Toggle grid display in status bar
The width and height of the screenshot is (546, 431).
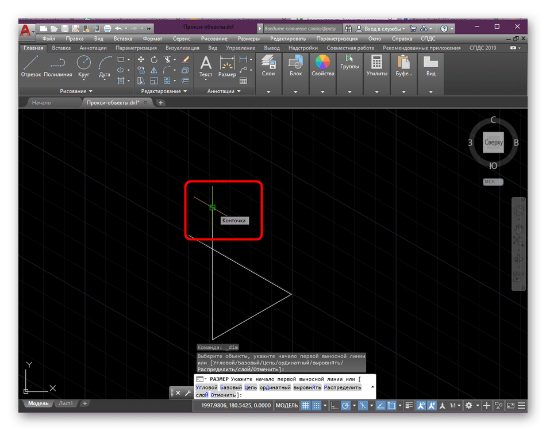click(x=305, y=406)
